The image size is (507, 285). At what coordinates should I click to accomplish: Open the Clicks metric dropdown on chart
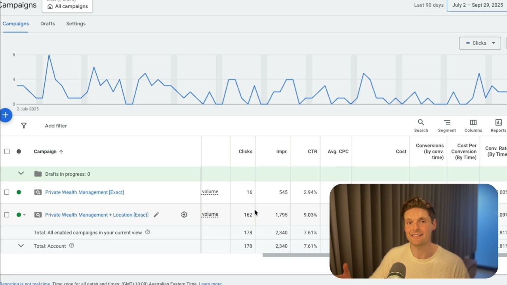480,43
